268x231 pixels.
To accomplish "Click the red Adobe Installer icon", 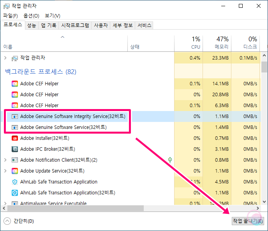I will pos(15,138).
